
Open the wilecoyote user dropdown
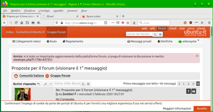click(189, 41)
